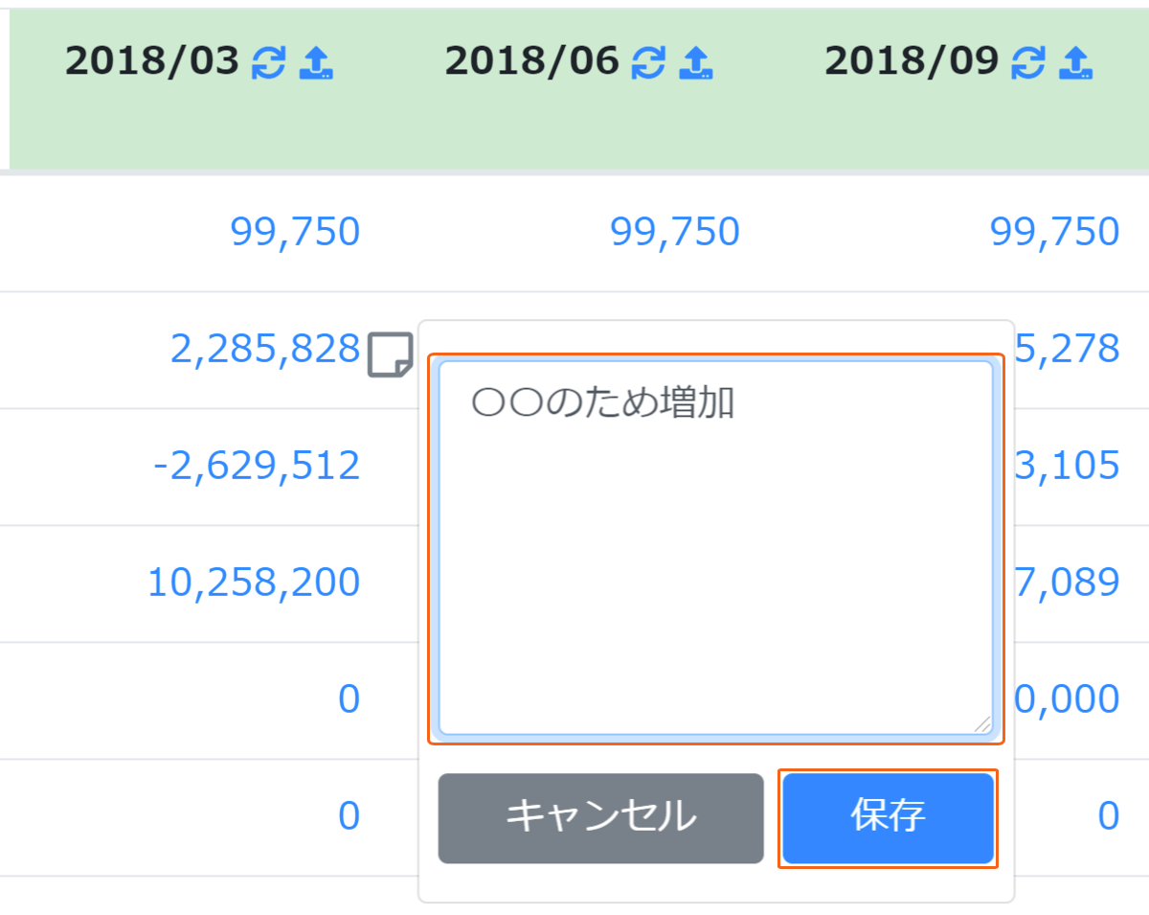
Task: Select the -2,629,512 cell value
Action: [257, 466]
